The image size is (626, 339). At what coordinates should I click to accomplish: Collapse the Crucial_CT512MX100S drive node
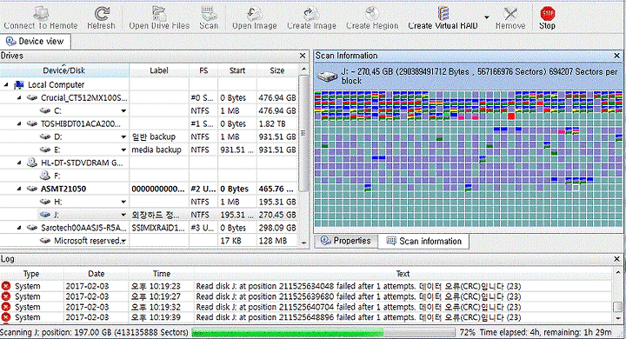pos(19,98)
